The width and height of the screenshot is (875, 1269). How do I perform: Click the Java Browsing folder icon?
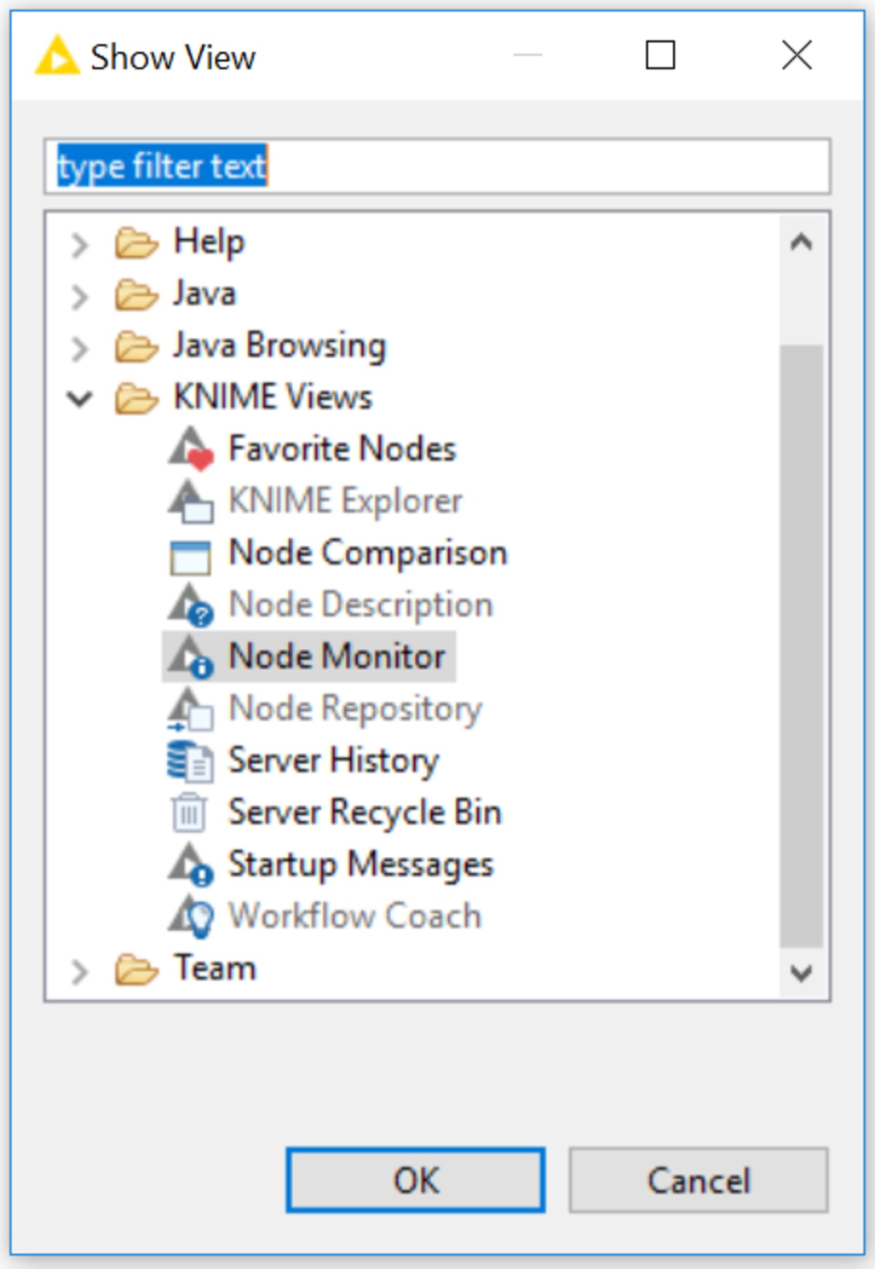136,347
